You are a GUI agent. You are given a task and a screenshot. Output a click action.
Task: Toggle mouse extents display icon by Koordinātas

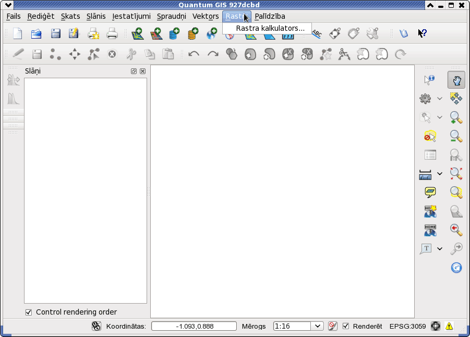point(96,326)
